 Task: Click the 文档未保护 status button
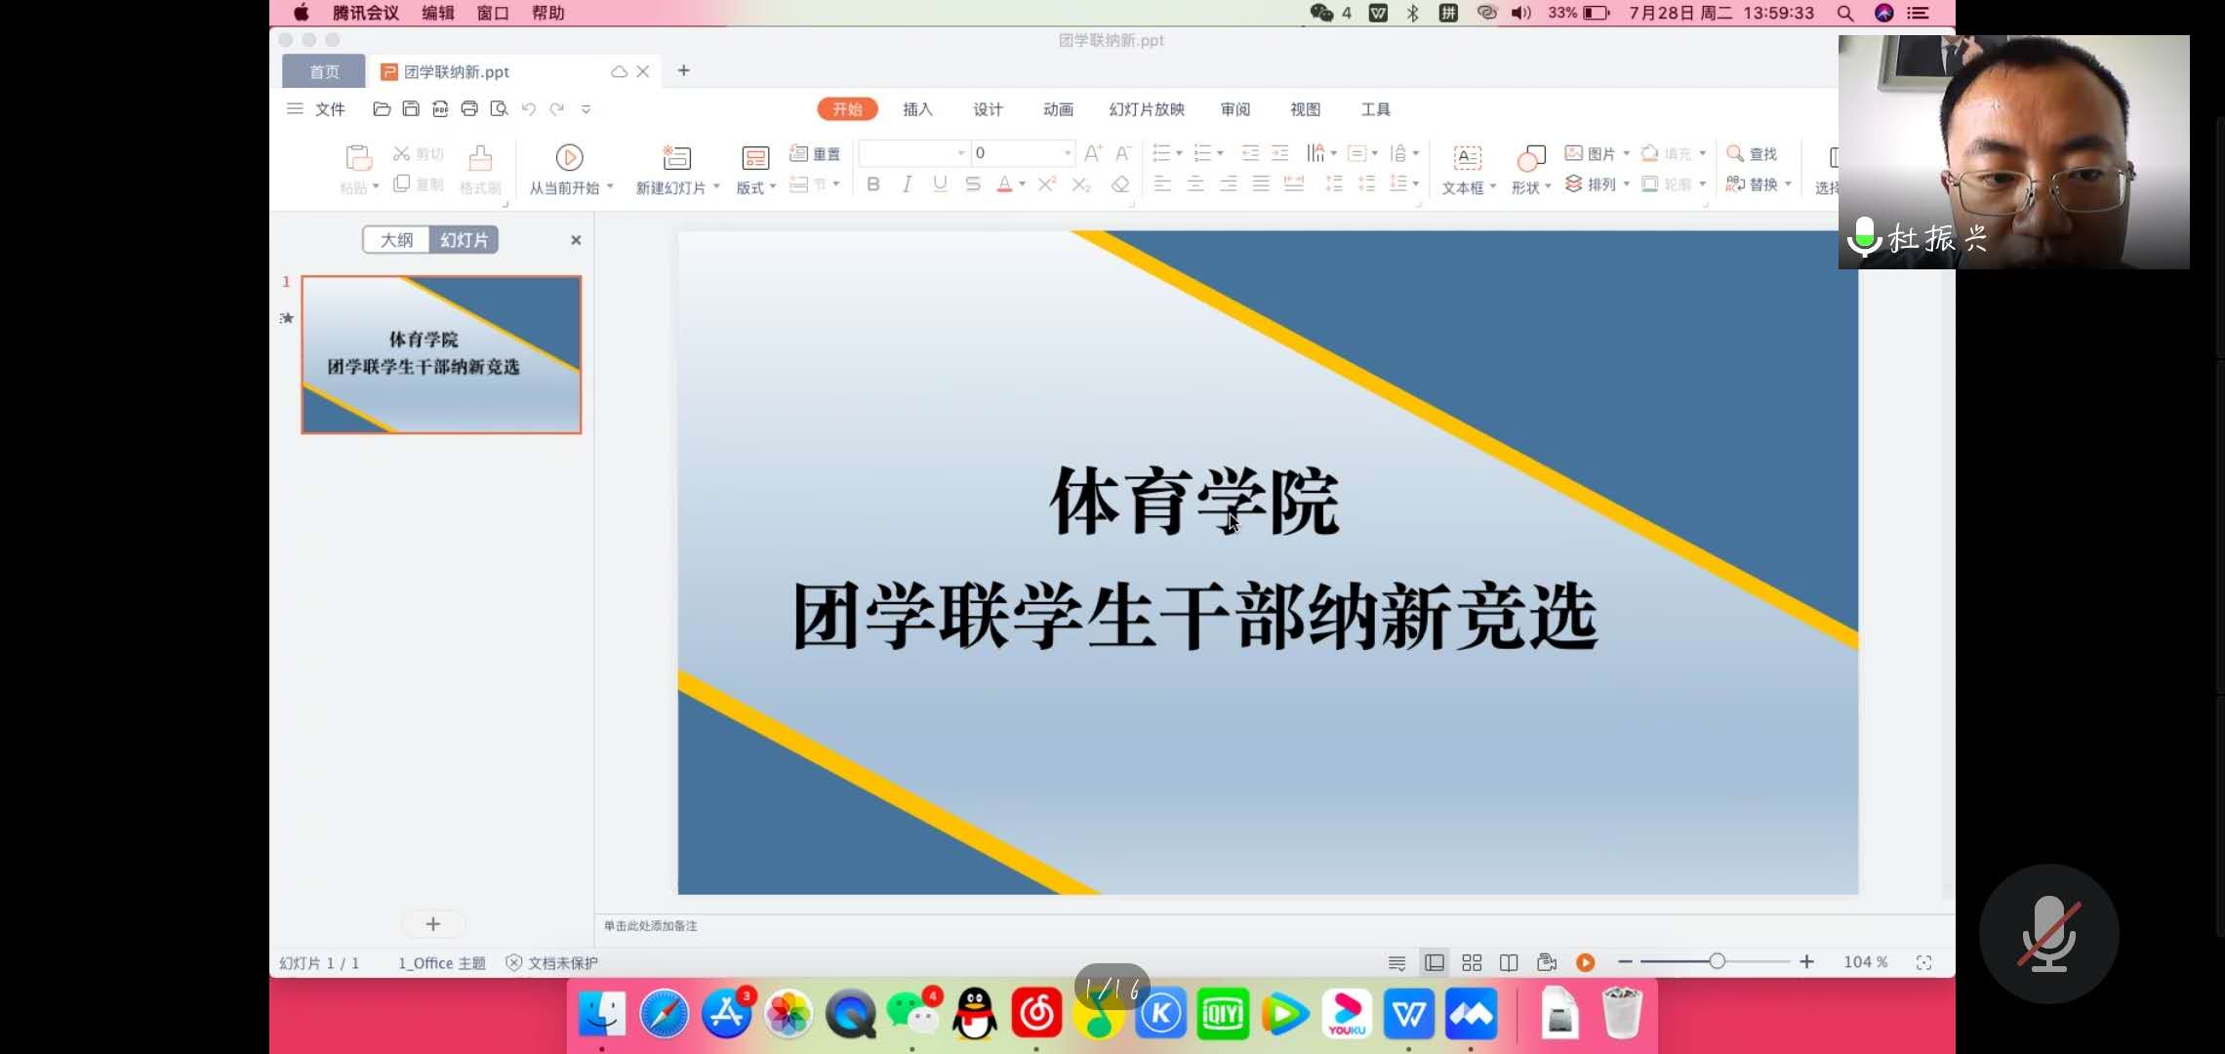pos(552,963)
